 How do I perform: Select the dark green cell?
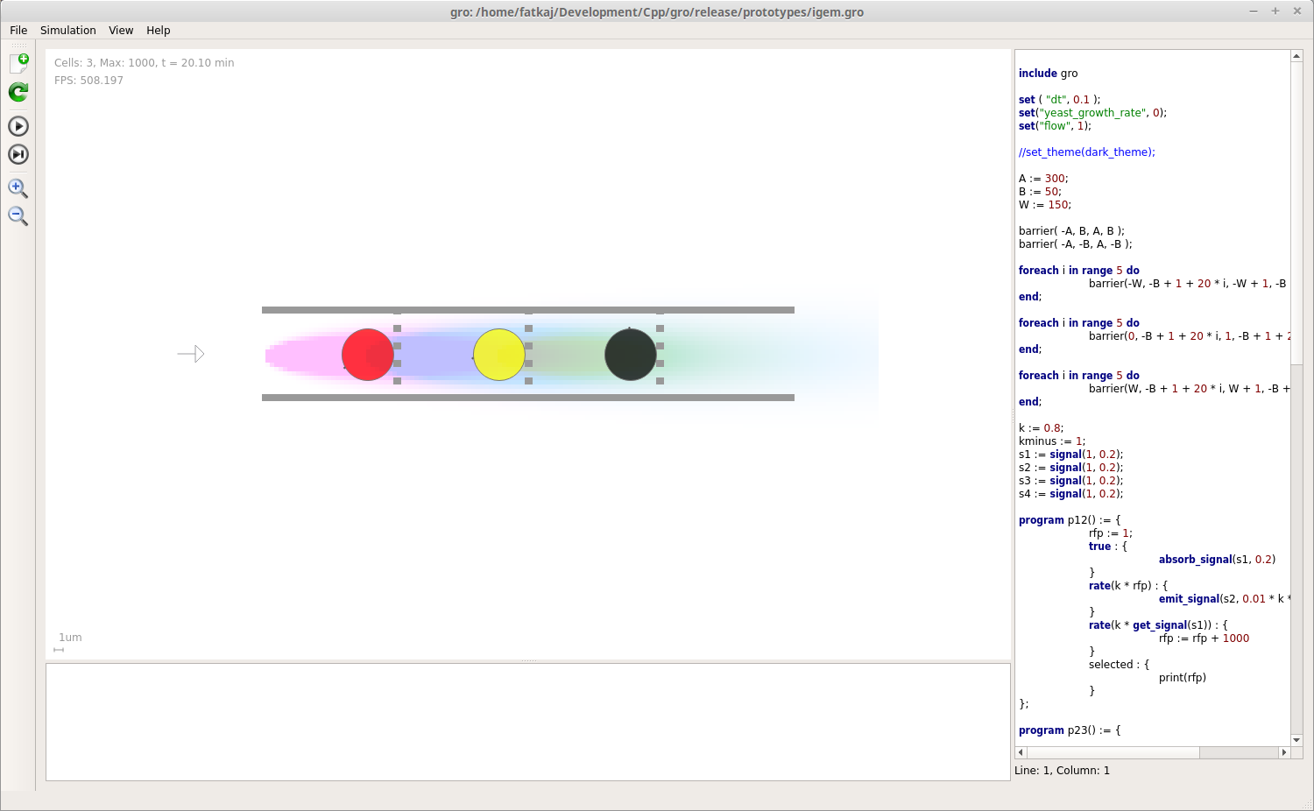point(630,354)
